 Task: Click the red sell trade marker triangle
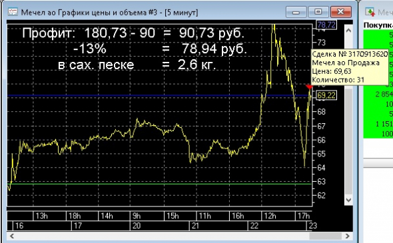click(x=309, y=87)
